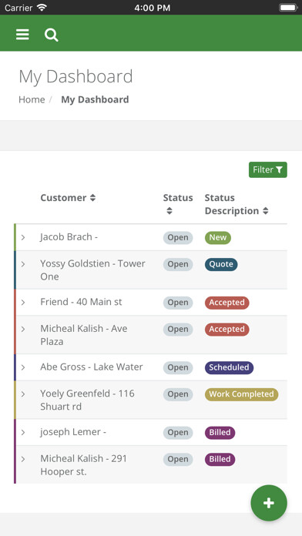302x536 pixels.
Task: Click the Filter button
Action: (x=268, y=170)
